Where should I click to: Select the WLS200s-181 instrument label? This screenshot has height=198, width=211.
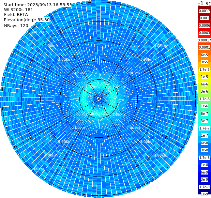pos(19,10)
